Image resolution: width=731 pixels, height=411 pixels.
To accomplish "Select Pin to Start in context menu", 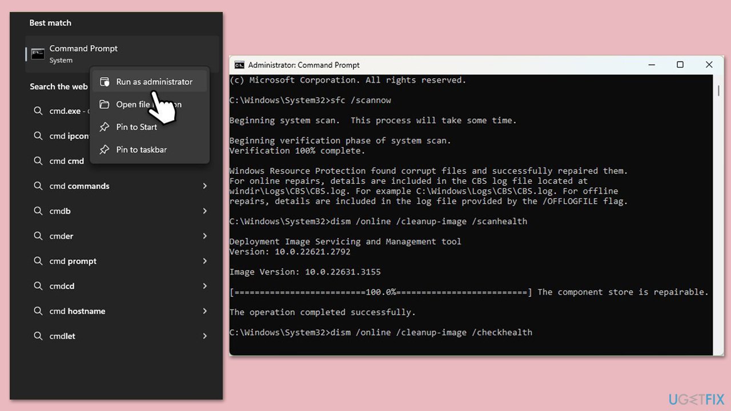I will (136, 127).
